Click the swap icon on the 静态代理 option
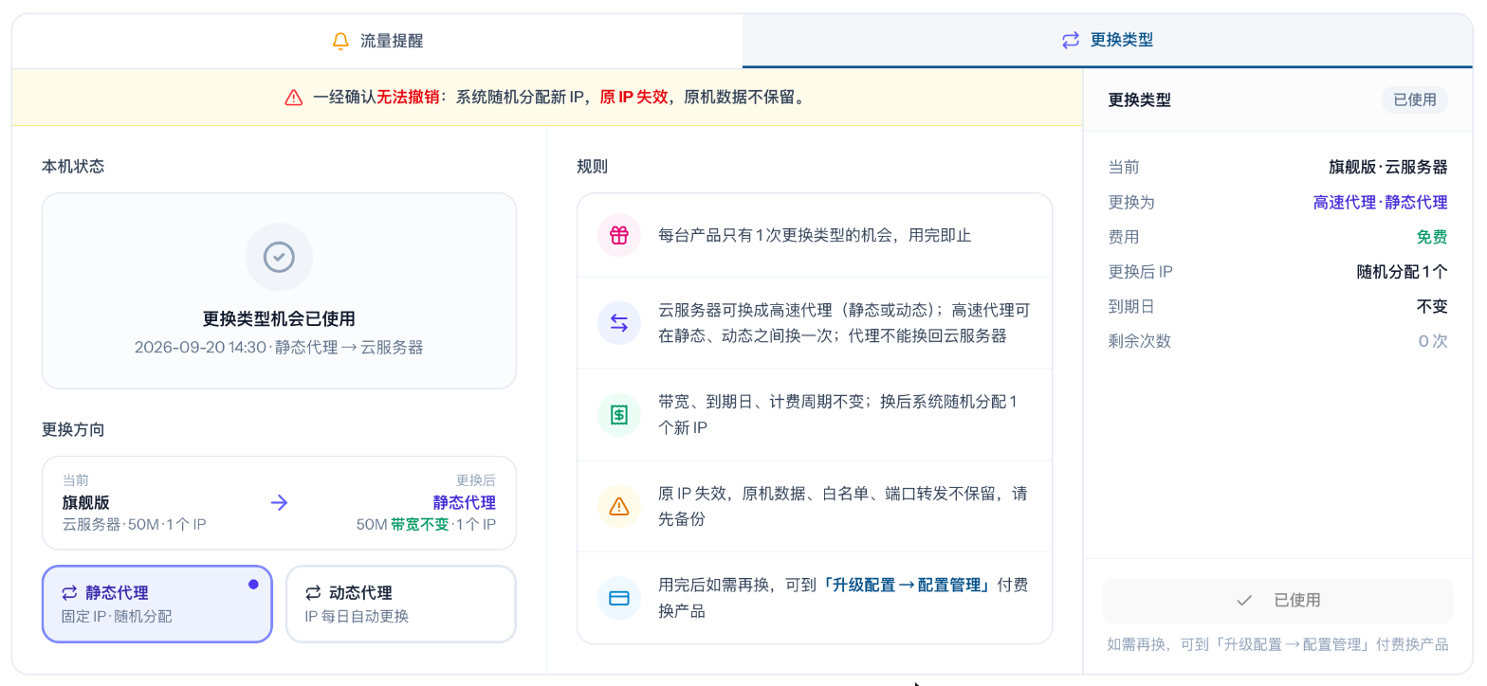This screenshot has height=686, width=1487. point(69,593)
